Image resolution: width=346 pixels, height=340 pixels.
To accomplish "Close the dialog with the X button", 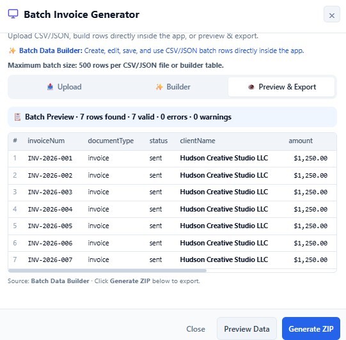I will pos(332,15).
